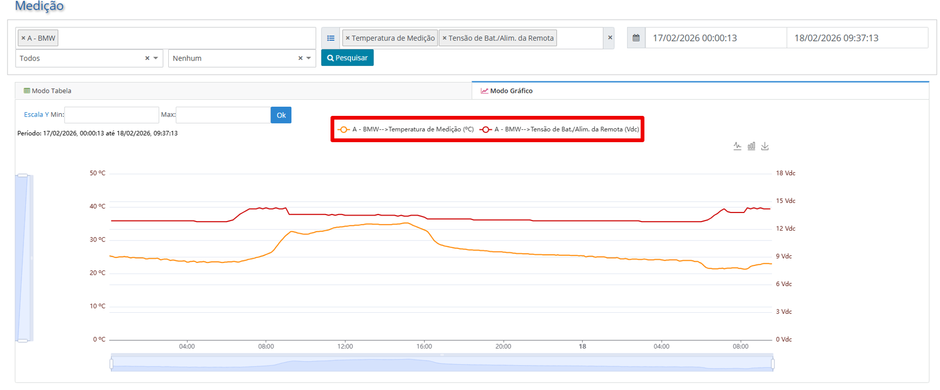Toggle Temperatura de Medição series in legend
This screenshot has width=940, height=390.
[x=406, y=129]
